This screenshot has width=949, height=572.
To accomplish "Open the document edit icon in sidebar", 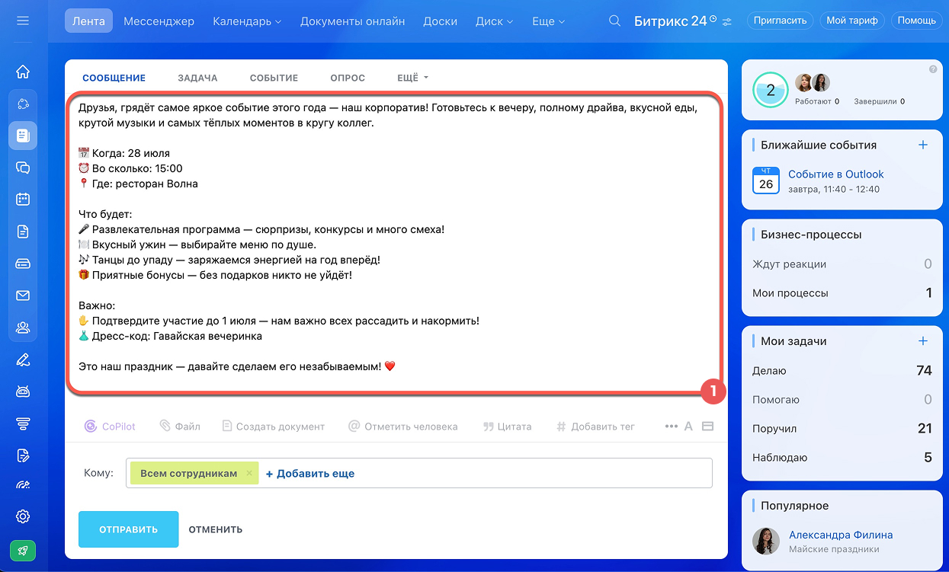I will coord(23,455).
